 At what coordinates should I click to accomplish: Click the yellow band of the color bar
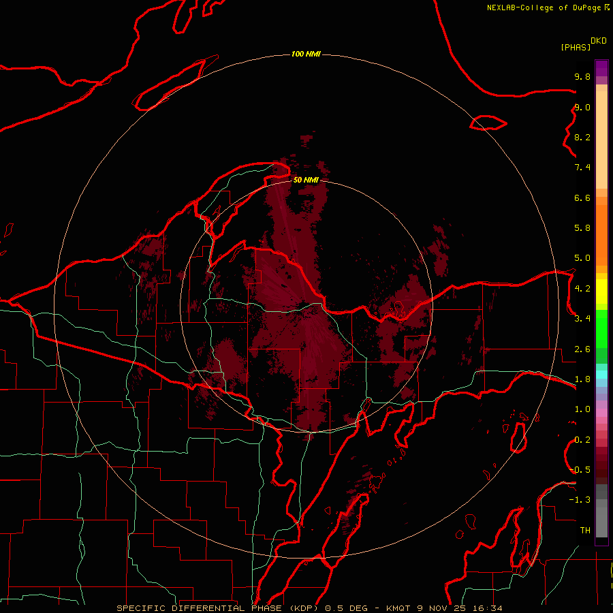pyautogui.click(x=601, y=292)
